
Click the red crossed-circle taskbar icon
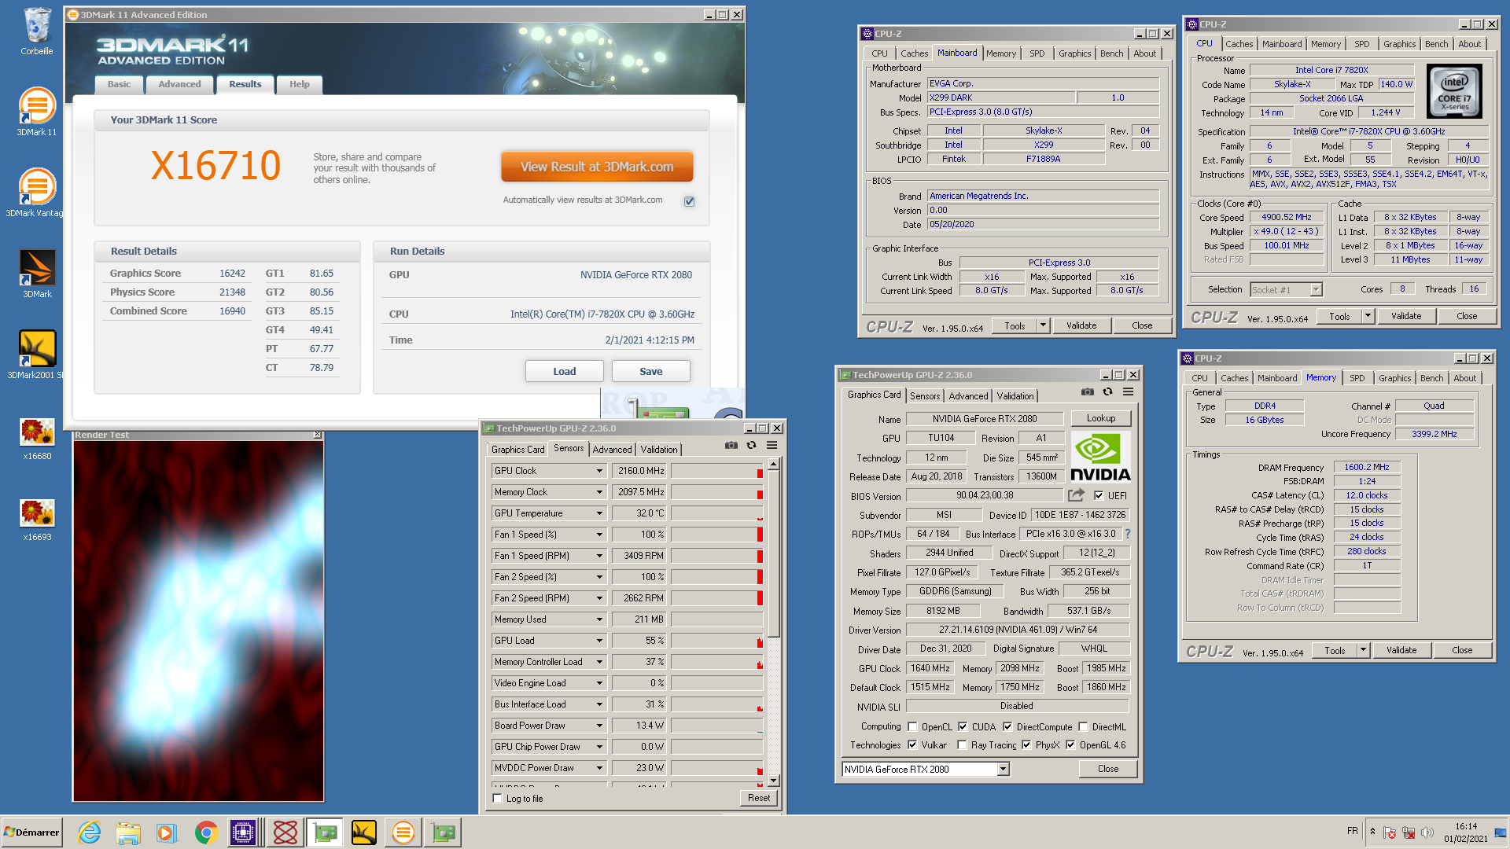pyautogui.click(x=285, y=832)
